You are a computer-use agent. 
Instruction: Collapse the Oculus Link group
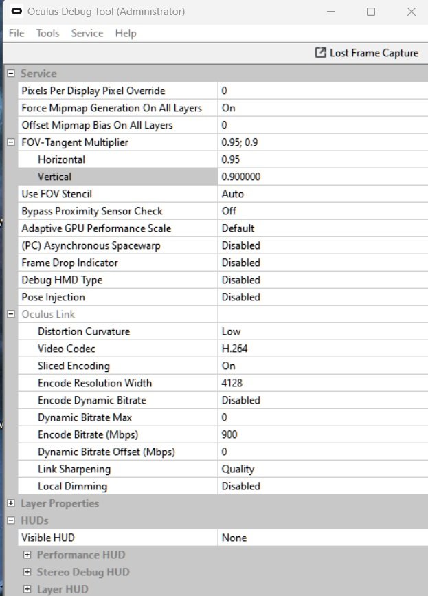(x=11, y=314)
